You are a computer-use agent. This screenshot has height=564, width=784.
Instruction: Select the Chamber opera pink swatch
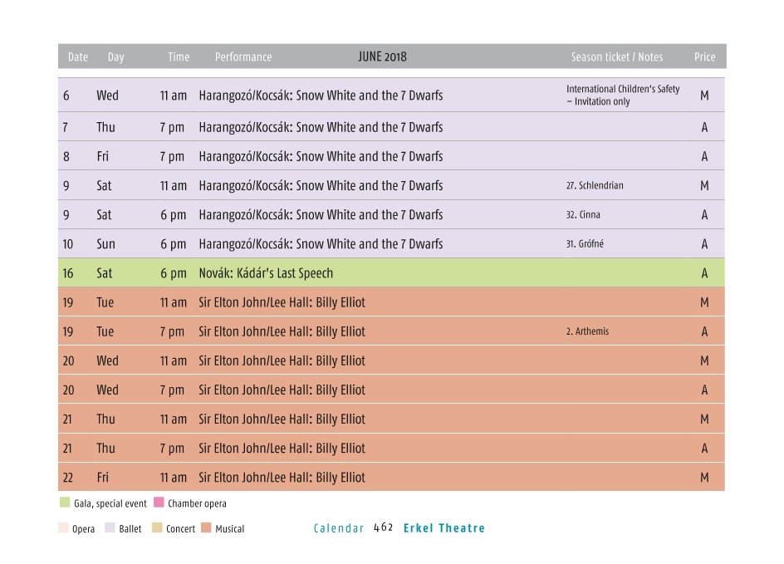coord(159,503)
